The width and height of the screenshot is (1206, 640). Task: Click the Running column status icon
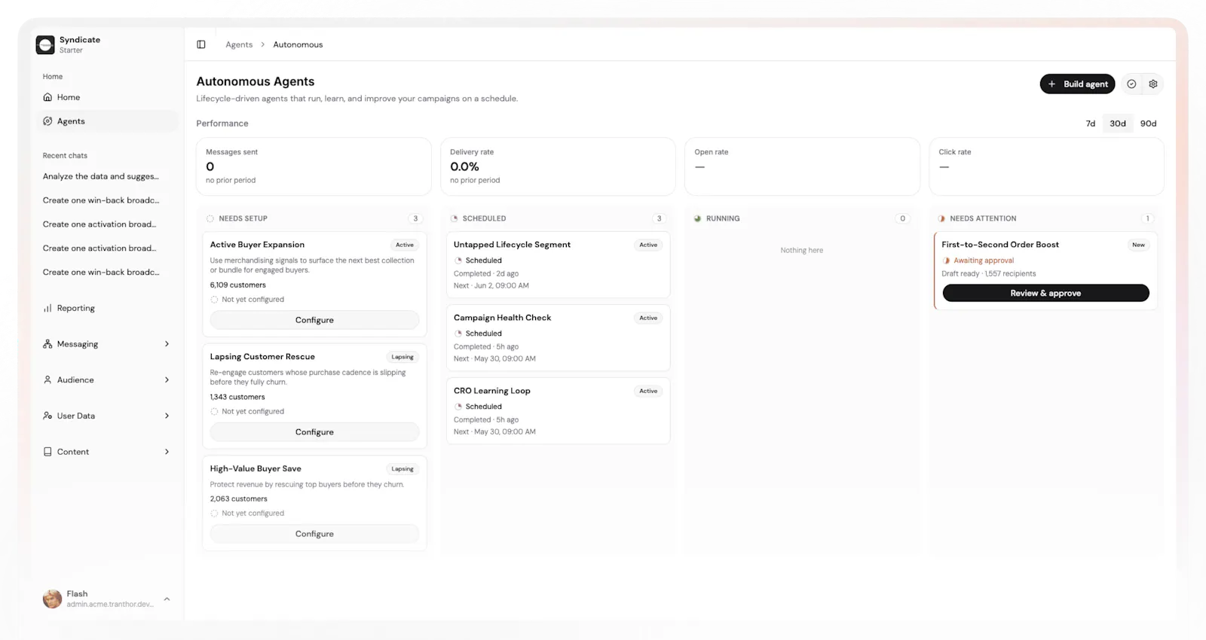point(698,218)
